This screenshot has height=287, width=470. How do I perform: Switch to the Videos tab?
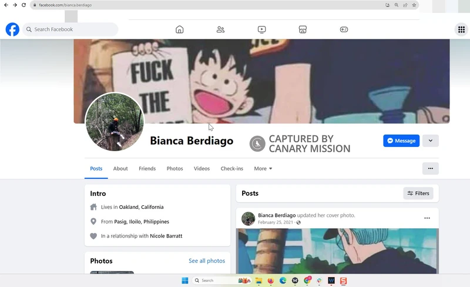click(202, 169)
